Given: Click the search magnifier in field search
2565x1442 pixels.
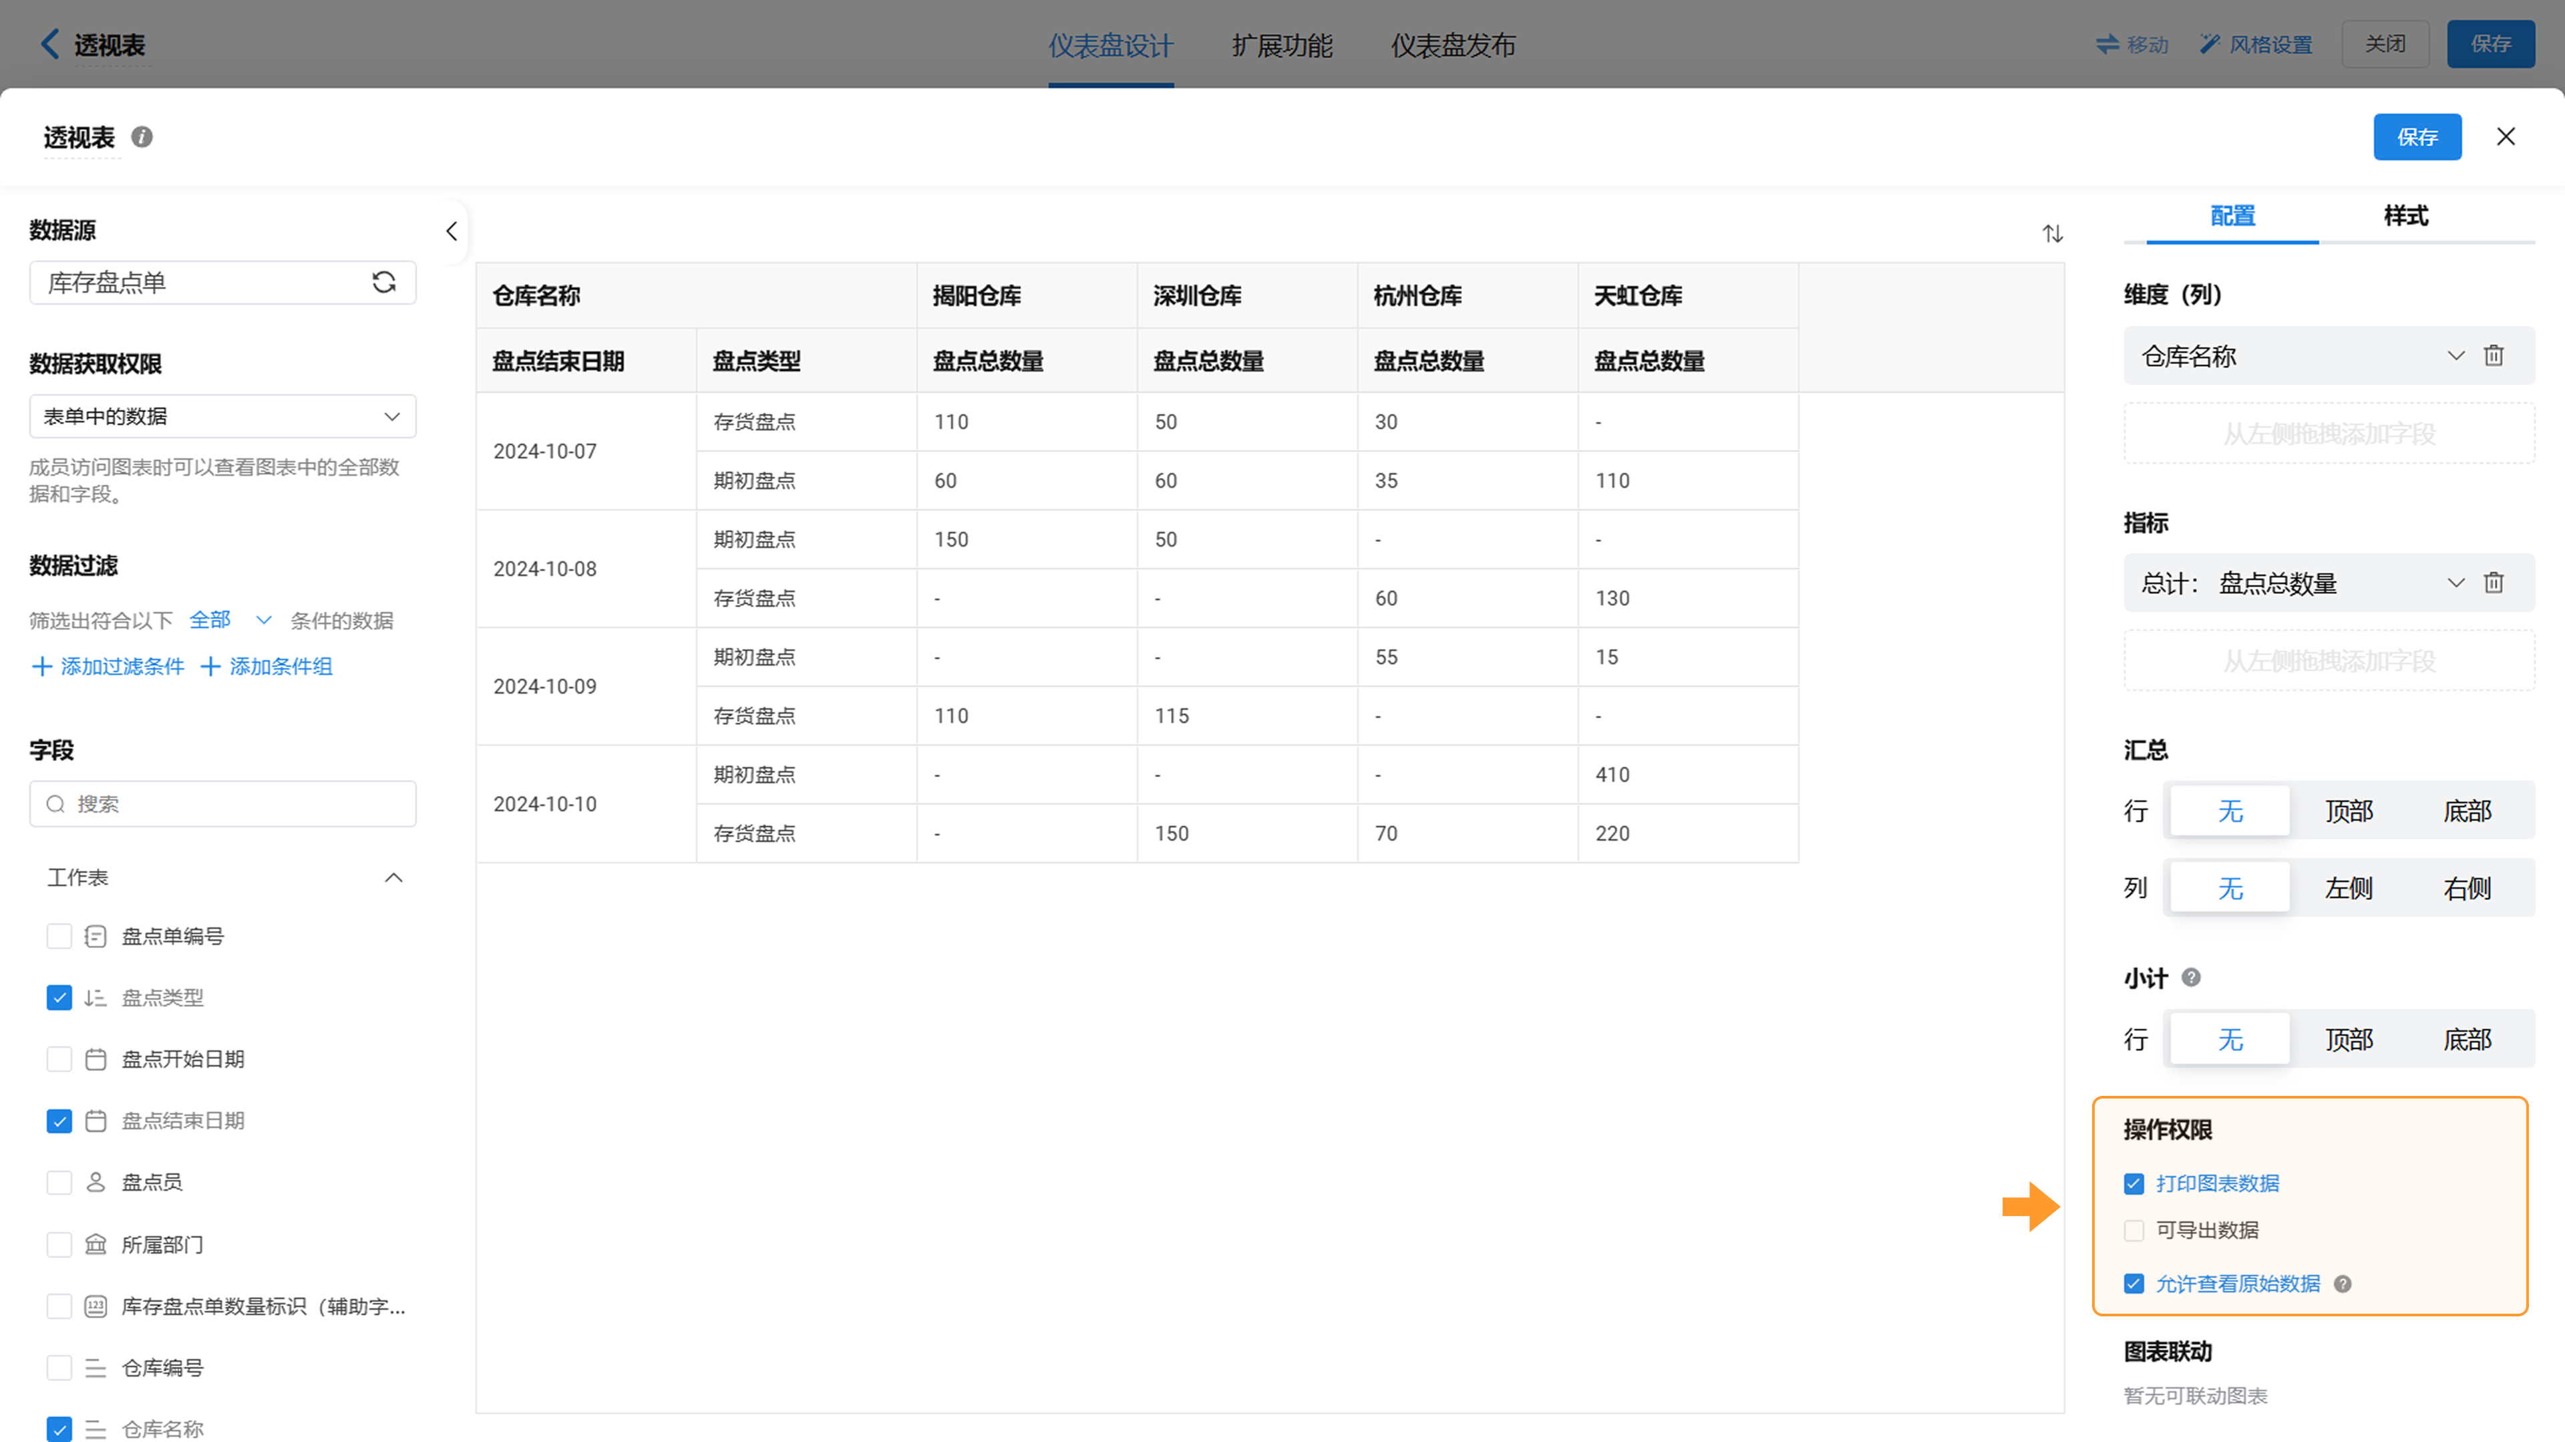Looking at the screenshot, I should 55,804.
